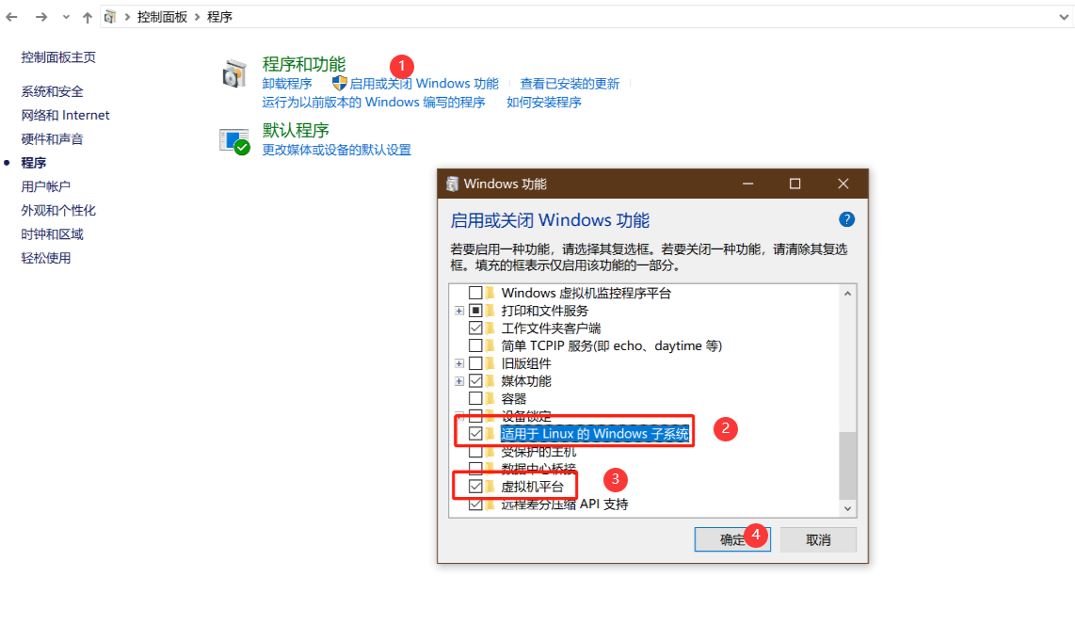
Task: Check 受保护的主机 checkbox
Action: coord(475,452)
